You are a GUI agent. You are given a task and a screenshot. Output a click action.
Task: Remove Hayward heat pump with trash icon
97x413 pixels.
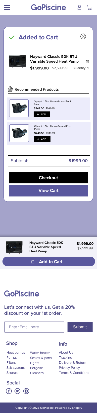point(88,61)
